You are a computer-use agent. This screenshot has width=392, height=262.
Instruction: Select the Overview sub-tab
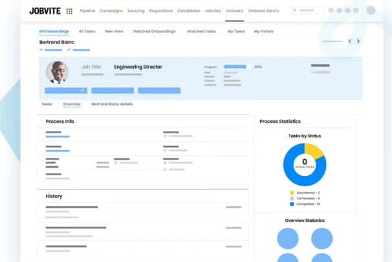click(x=72, y=104)
